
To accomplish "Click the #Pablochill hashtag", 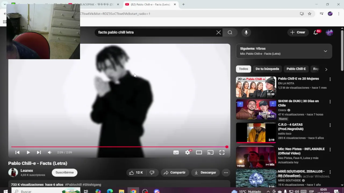I will tap(73, 185).
